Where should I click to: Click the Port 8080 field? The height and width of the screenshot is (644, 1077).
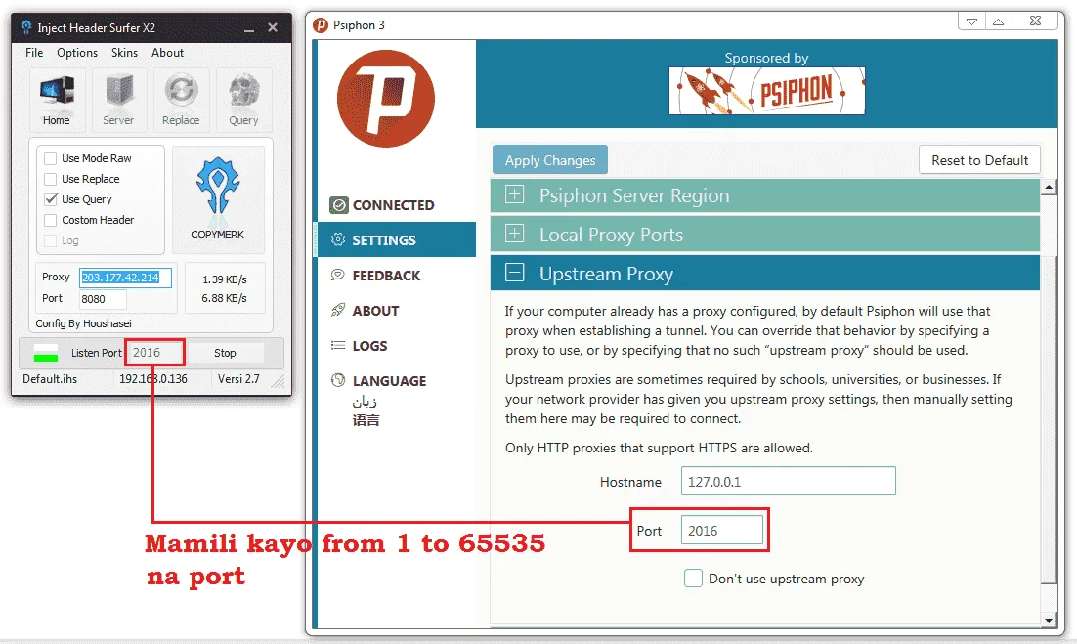[103, 299]
